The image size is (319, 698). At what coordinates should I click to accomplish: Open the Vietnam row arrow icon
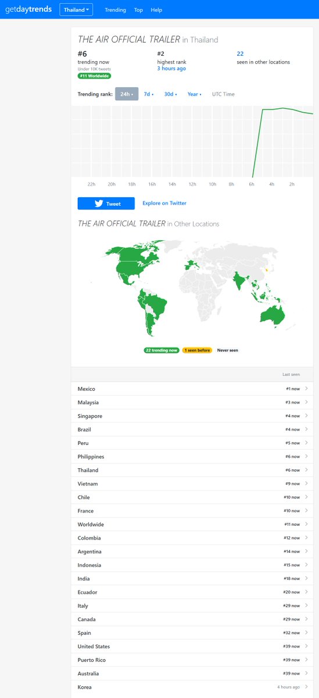click(306, 484)
